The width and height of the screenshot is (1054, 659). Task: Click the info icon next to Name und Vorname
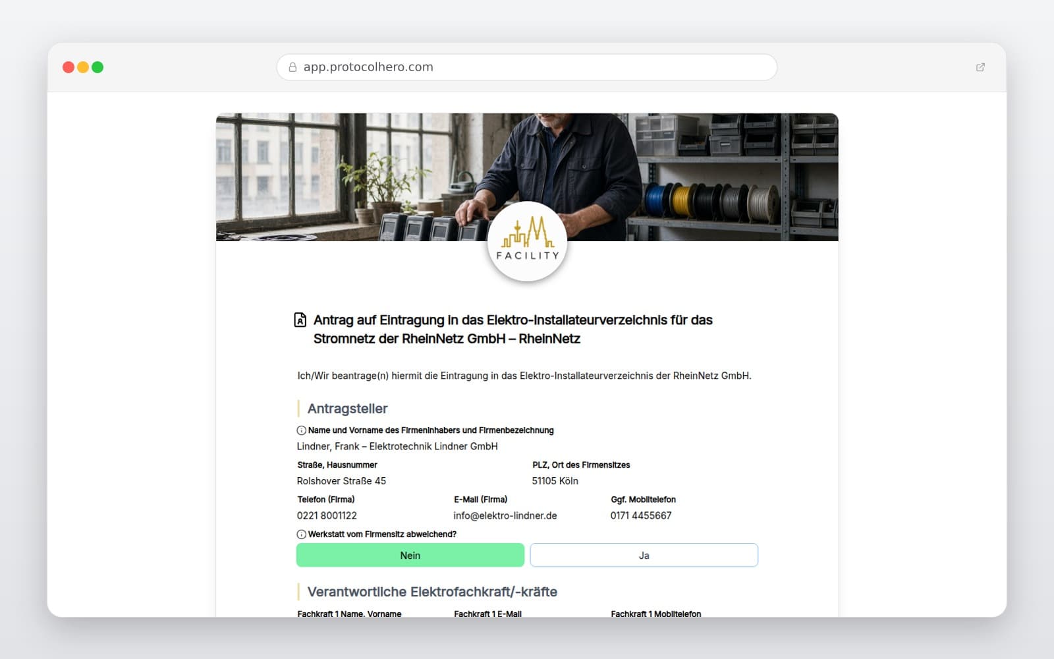click(x=301, y=430)
